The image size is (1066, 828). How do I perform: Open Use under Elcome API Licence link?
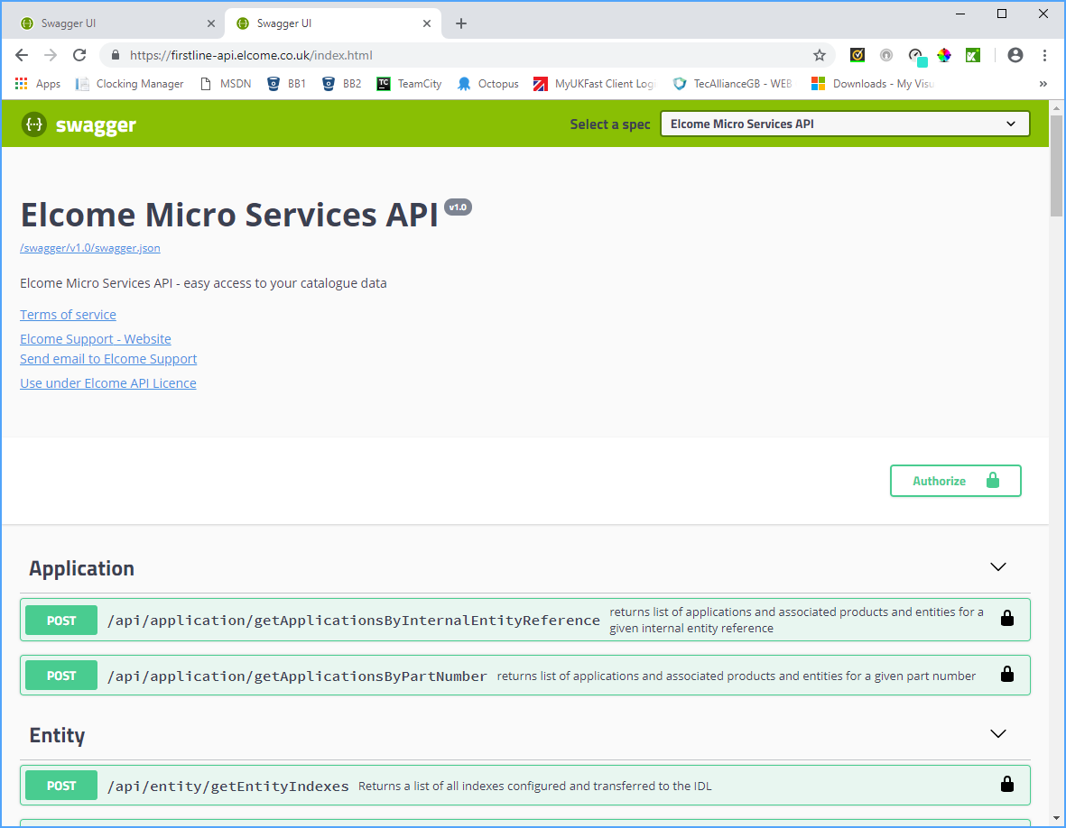108,383
